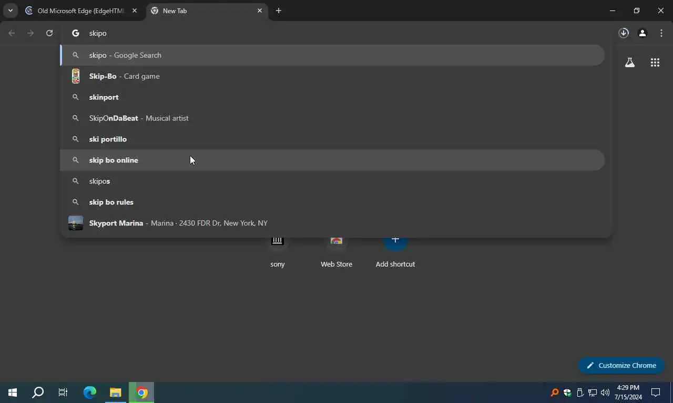Click the USB safely remove tray icon

tap(580, 393)
